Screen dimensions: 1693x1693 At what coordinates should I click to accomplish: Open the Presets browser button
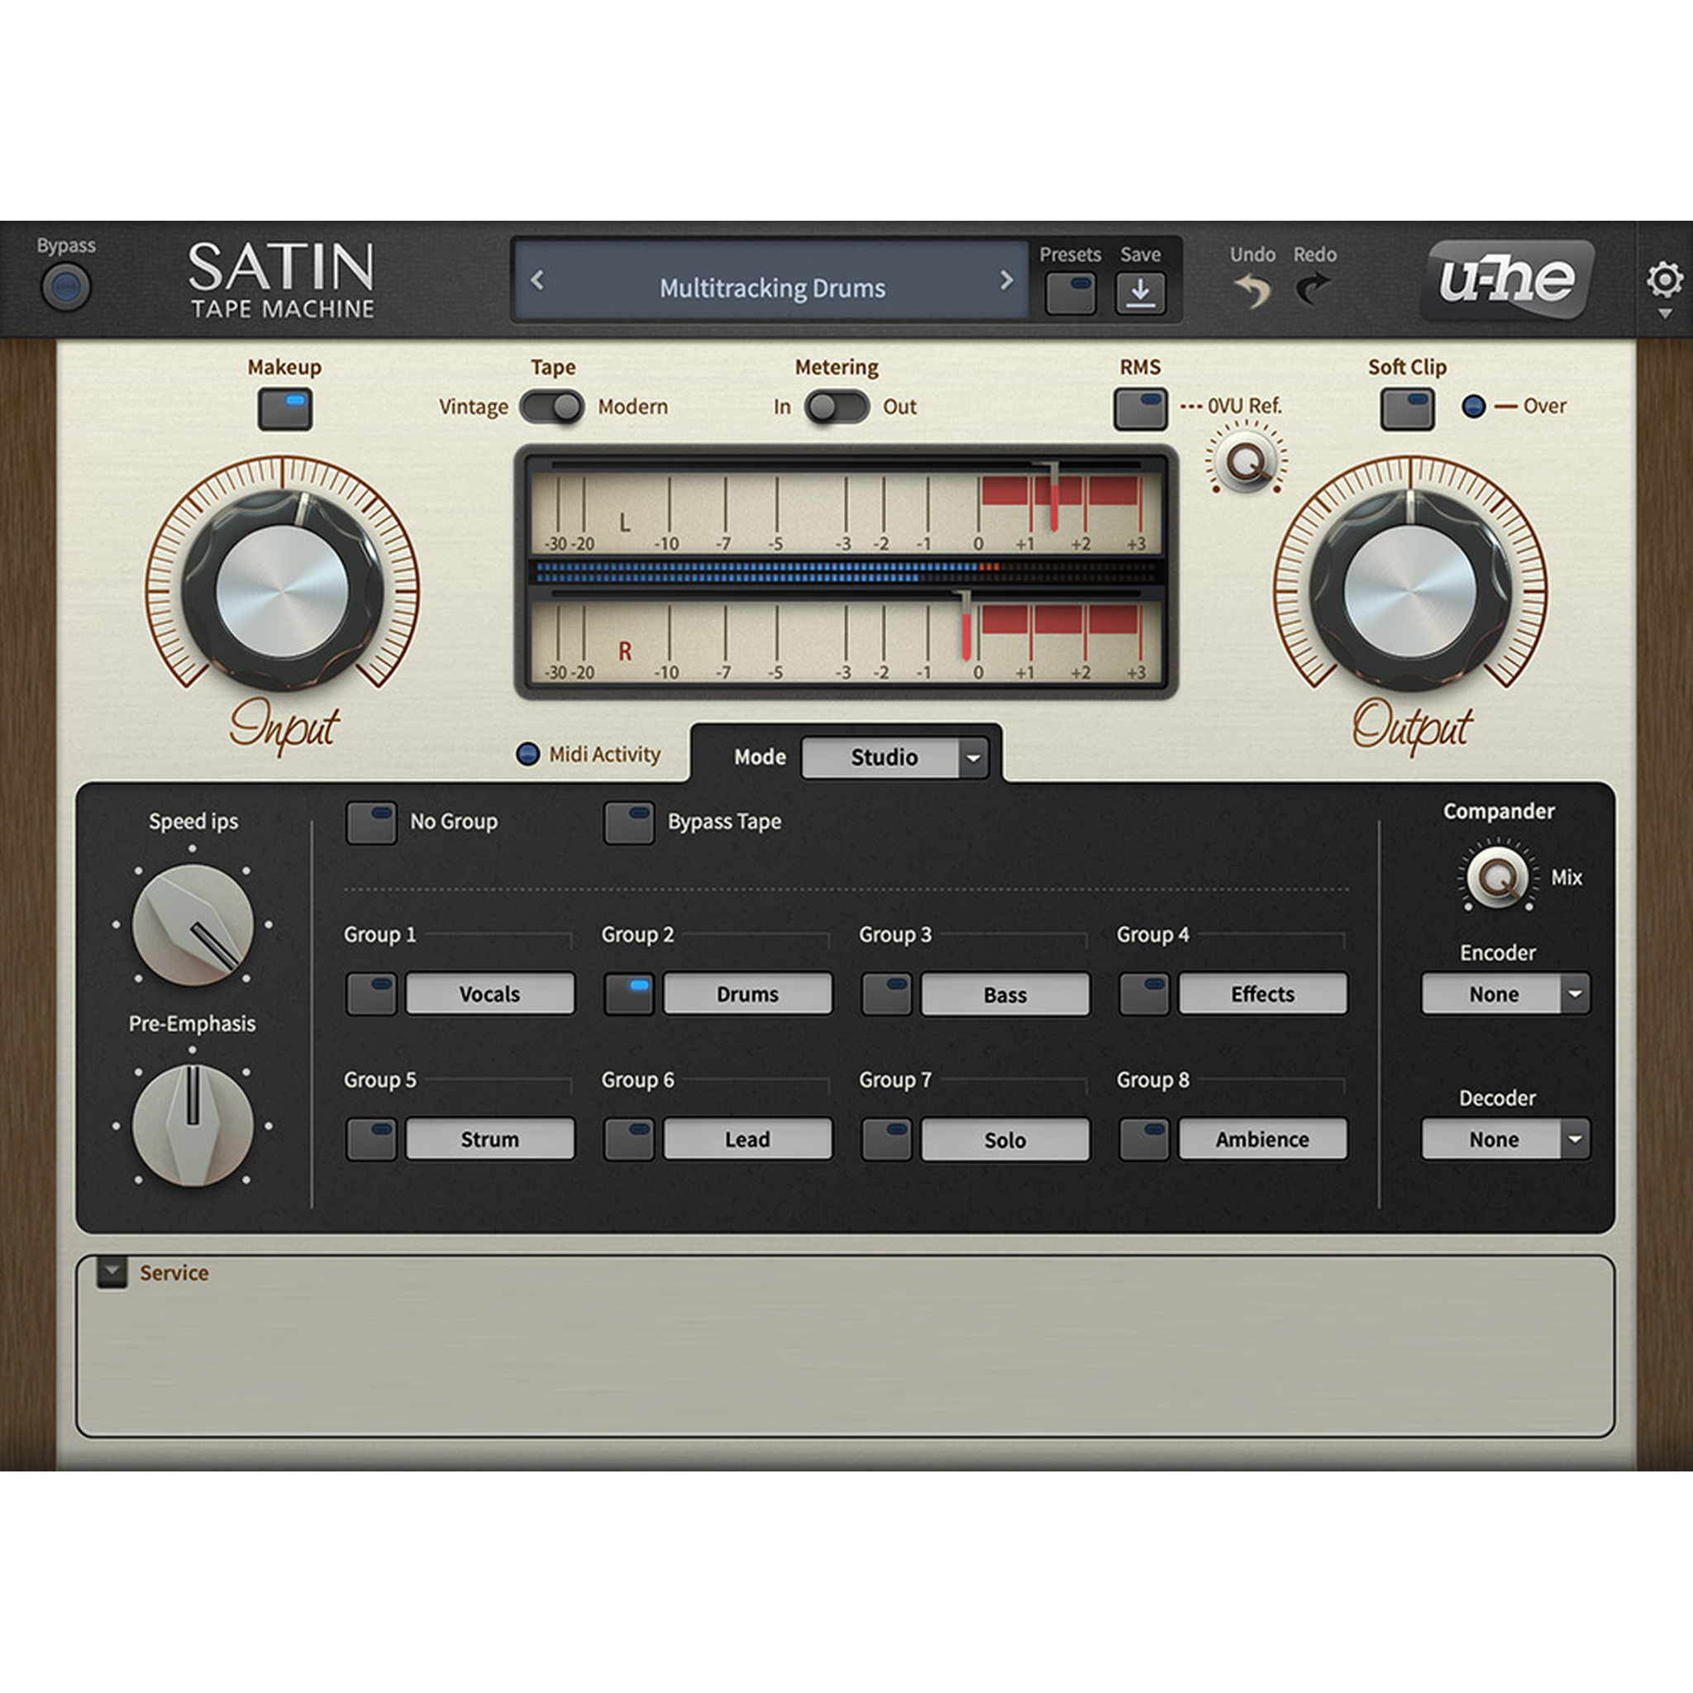tap(1070, 293)
